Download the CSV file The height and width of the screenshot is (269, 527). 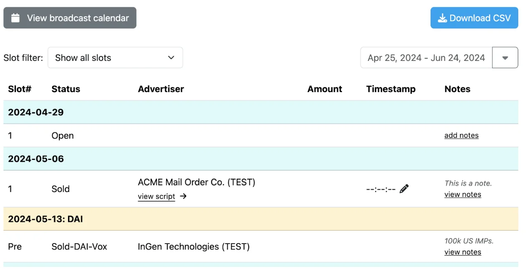tap(474, 18)
